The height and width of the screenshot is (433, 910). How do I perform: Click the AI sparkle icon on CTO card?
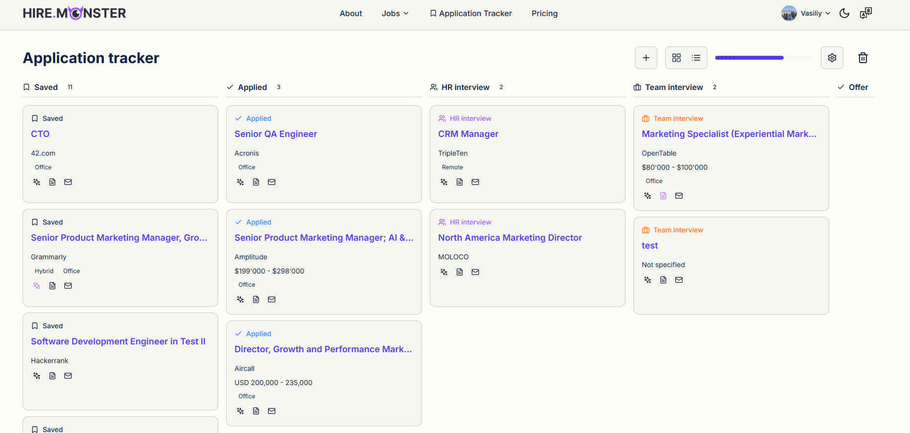pos(37,182)
